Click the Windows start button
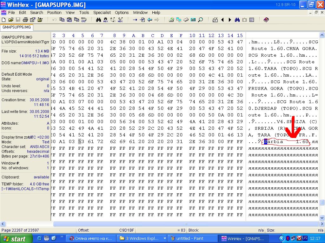 (16, 238)
